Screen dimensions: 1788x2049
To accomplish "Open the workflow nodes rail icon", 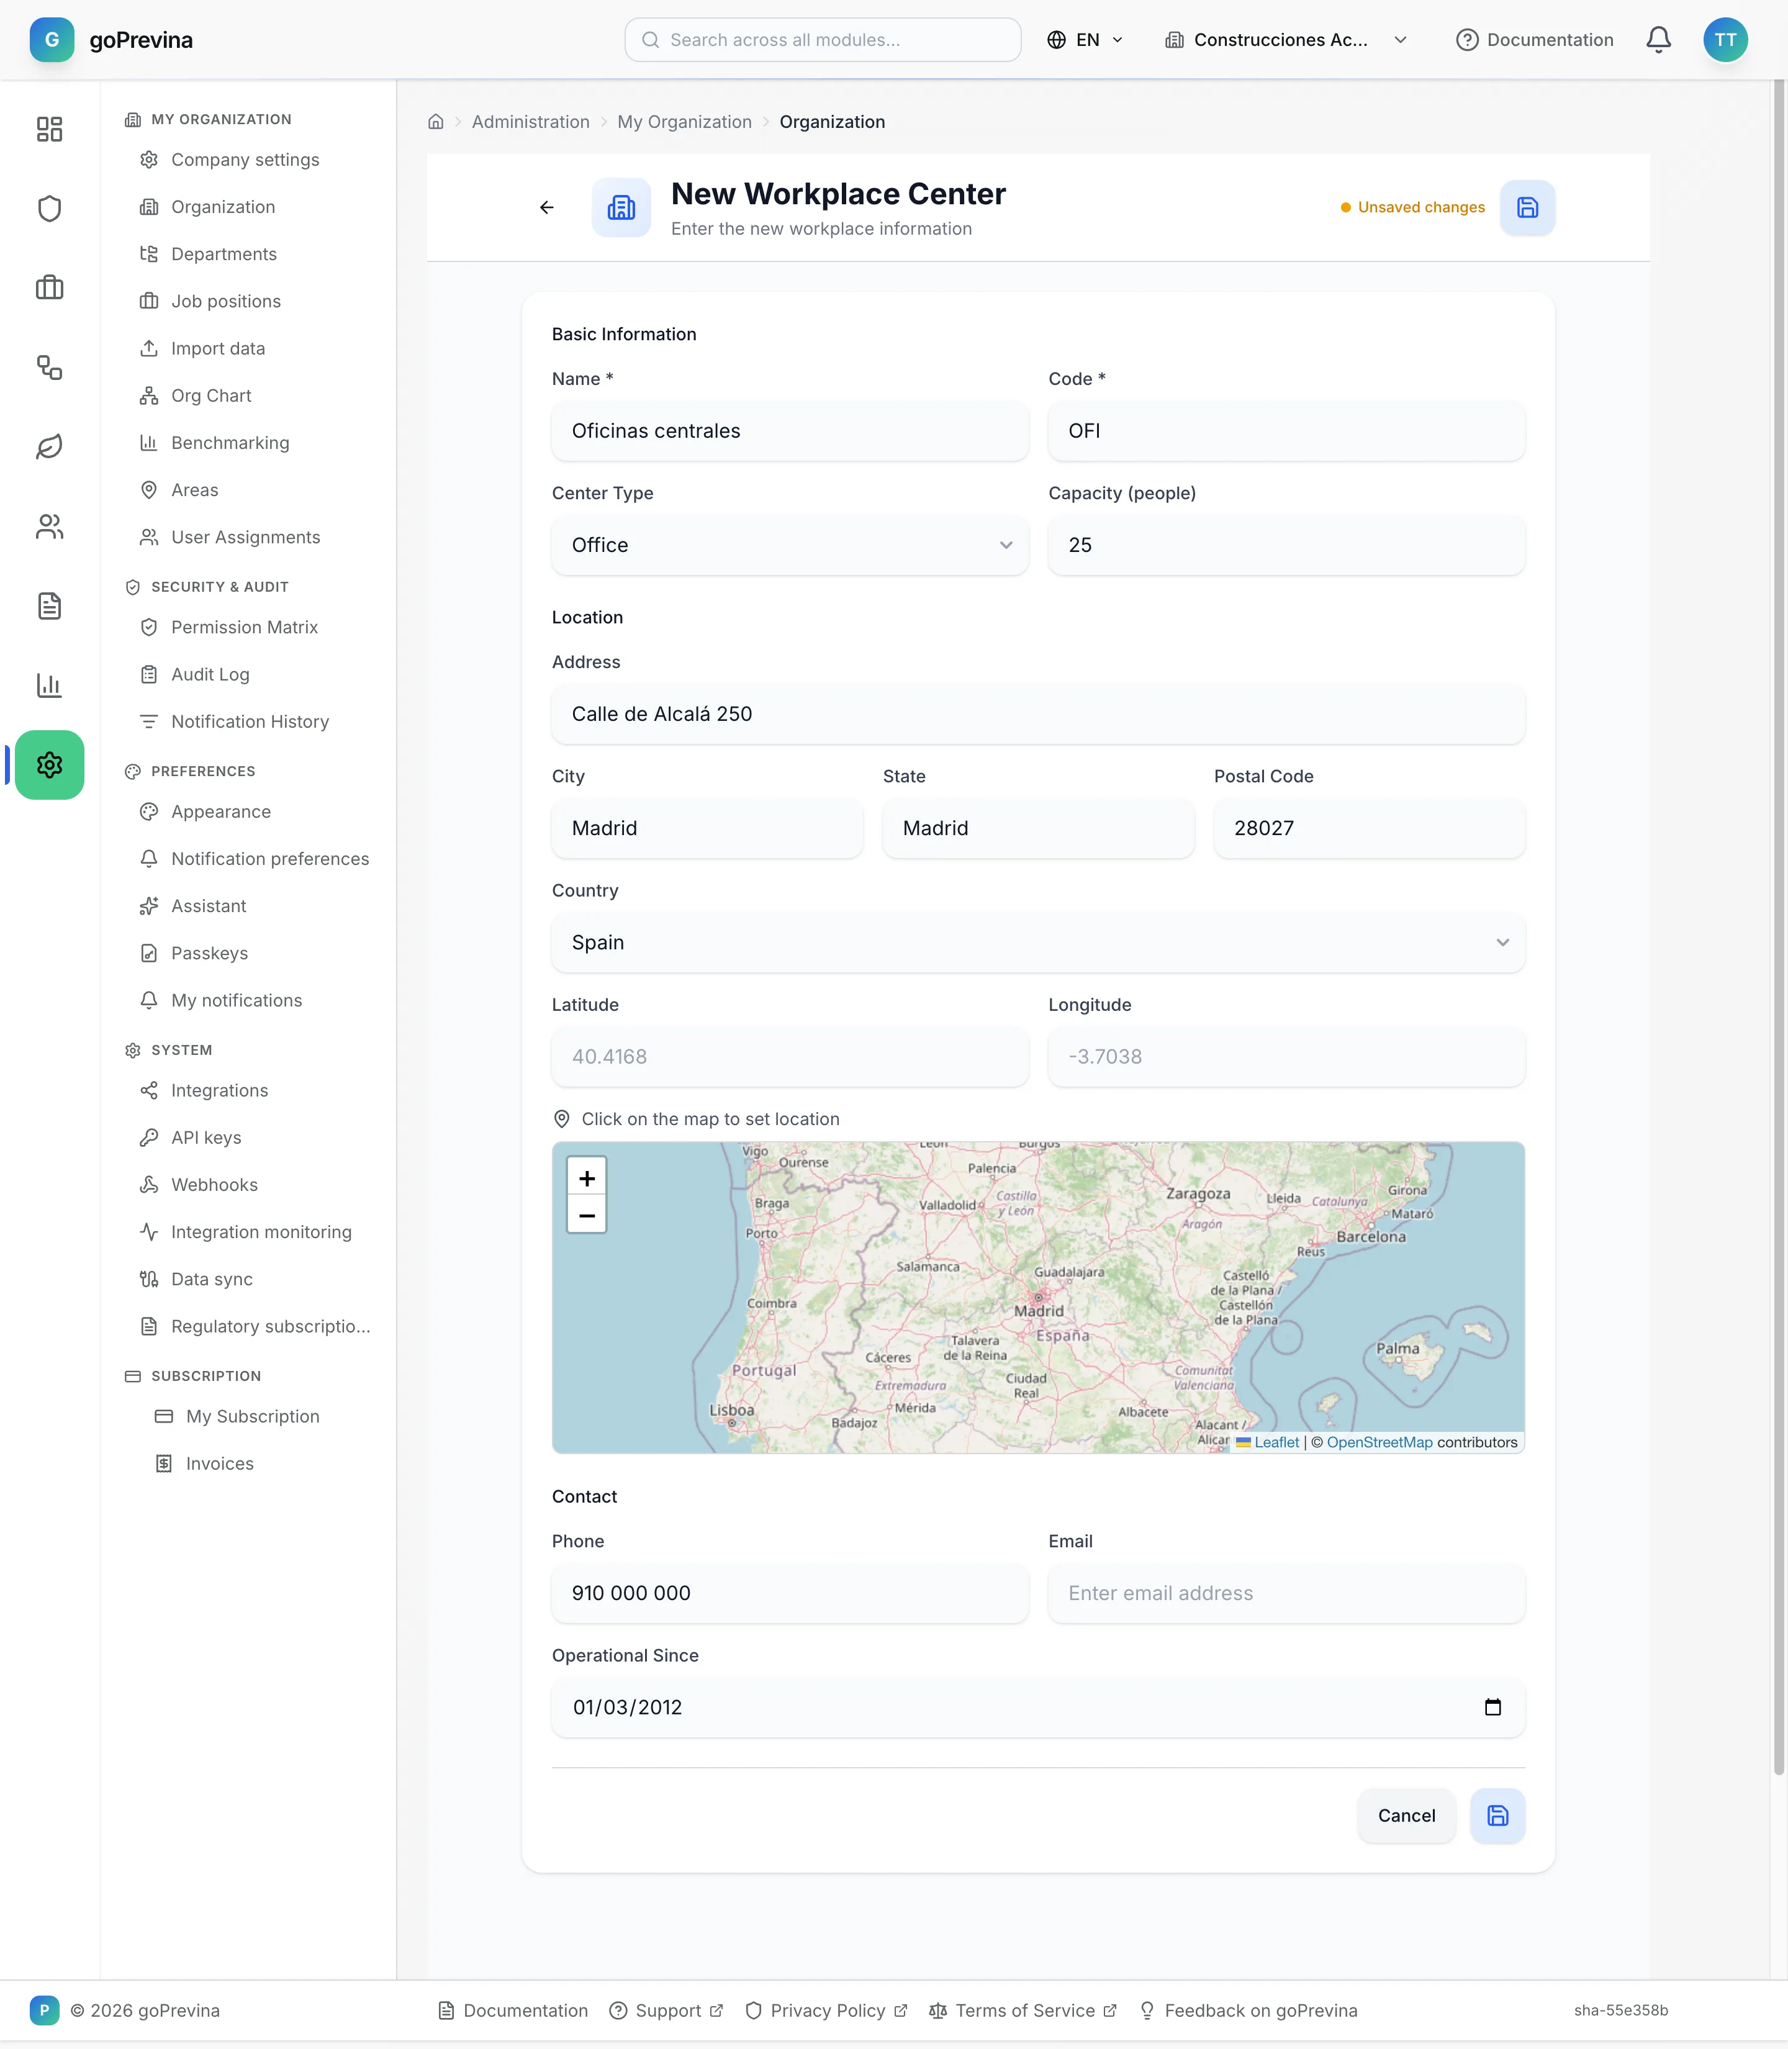I will click(49, 368).
